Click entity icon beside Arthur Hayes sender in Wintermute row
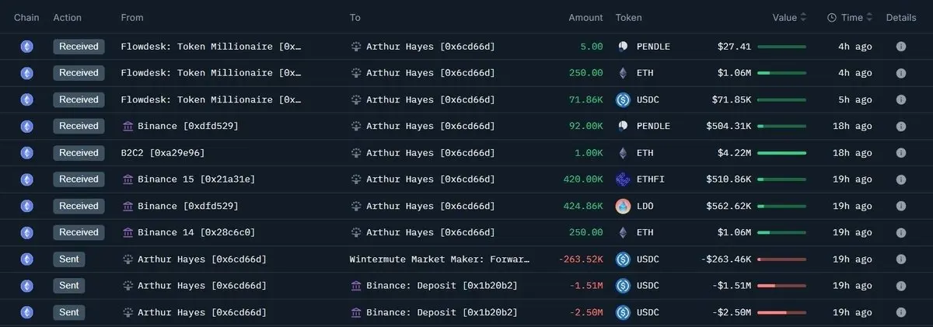This screenshot has height=327, width=933. click(x=128, y=259)
